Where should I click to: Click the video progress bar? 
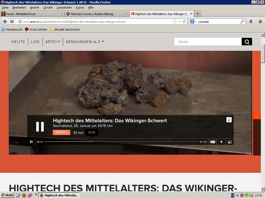[x=122, y=142]
